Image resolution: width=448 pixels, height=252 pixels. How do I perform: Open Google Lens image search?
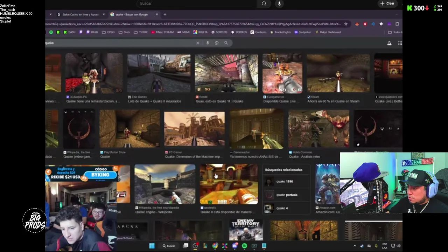pyautogui.click(x=217, y=43)
